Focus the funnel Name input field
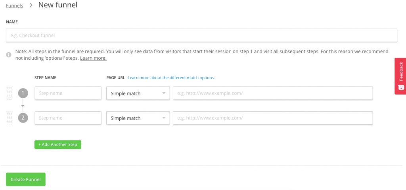 coord(201,35)
